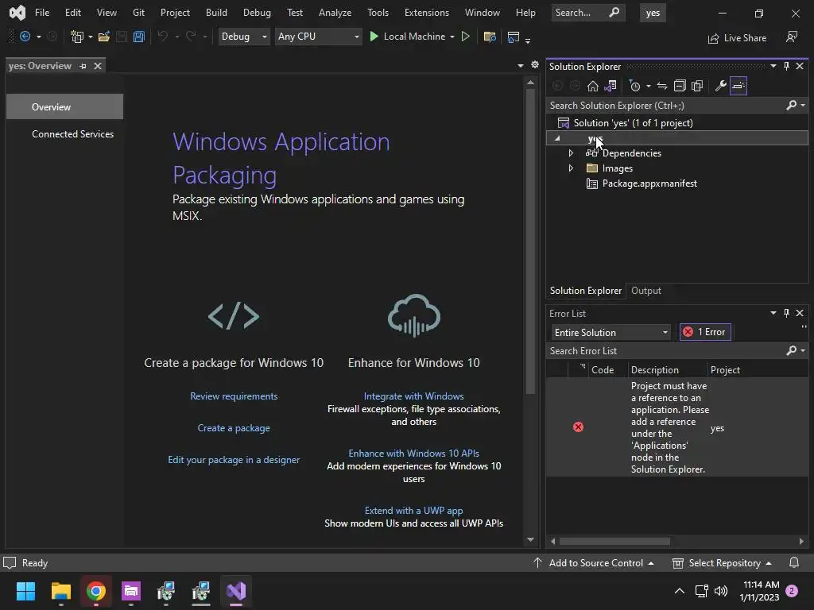Switch views icon in Solution Explorer
The image size is (814, 610).
(610, 86)
